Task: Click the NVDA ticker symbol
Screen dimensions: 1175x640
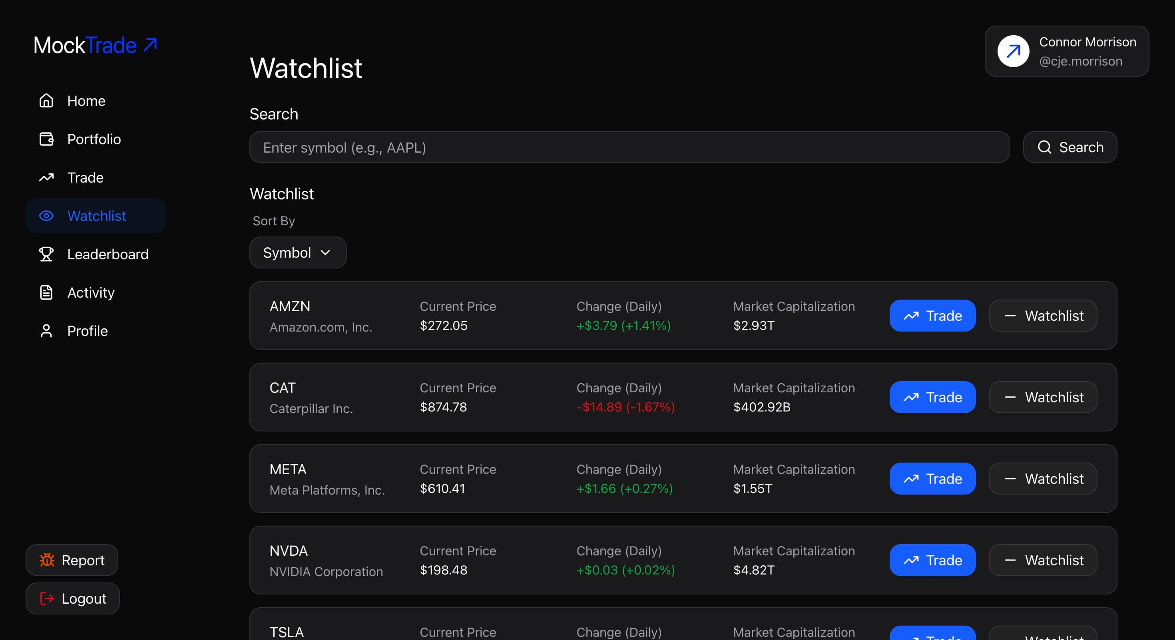Action: 288,551
